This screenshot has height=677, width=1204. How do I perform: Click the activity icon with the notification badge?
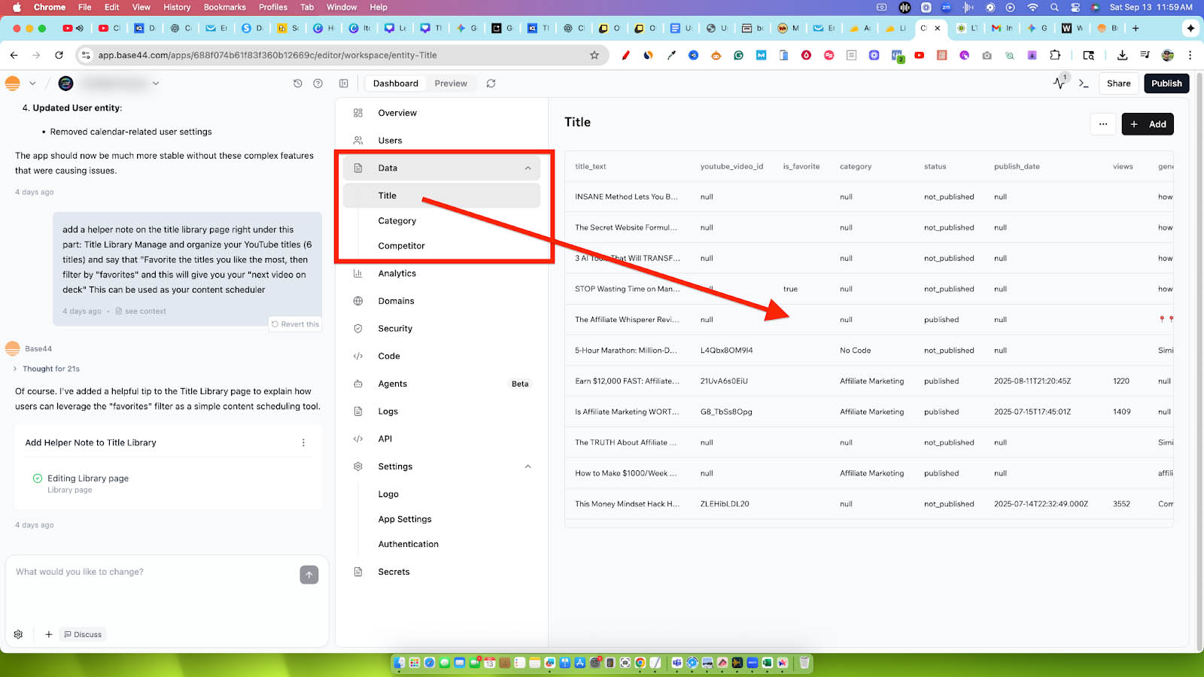pos(1060,83)
